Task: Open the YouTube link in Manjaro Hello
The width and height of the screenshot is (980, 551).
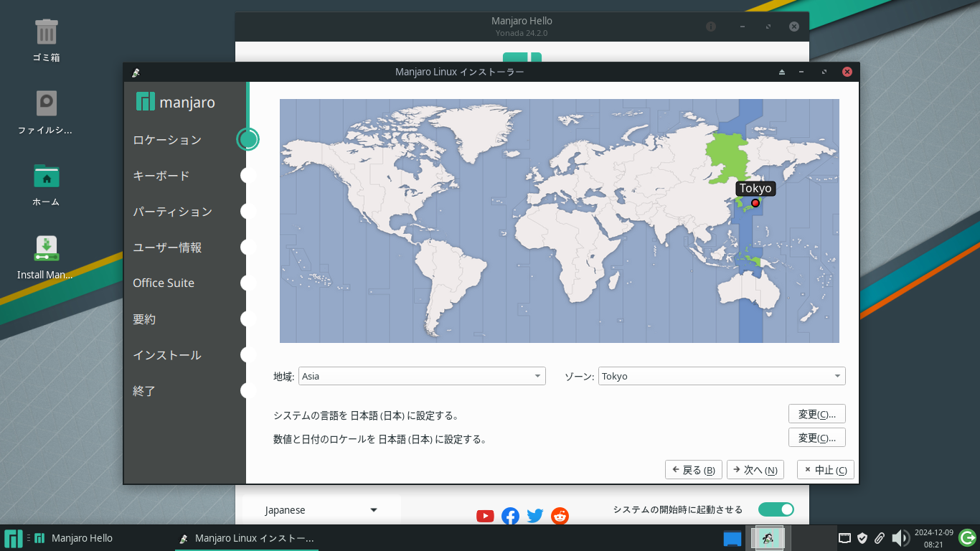Action: tap(485, 516)
